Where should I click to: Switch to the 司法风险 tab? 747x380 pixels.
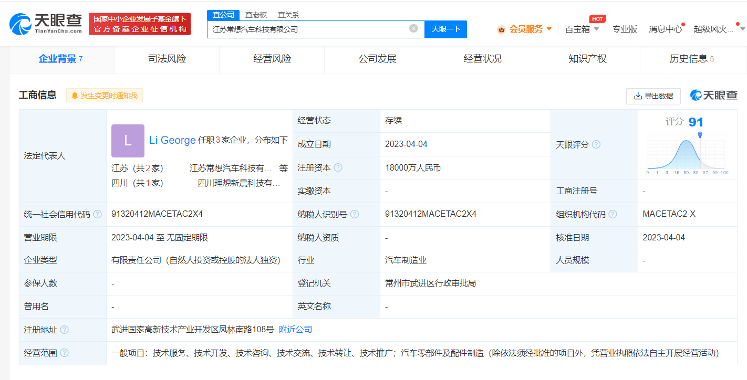(167, 59)
